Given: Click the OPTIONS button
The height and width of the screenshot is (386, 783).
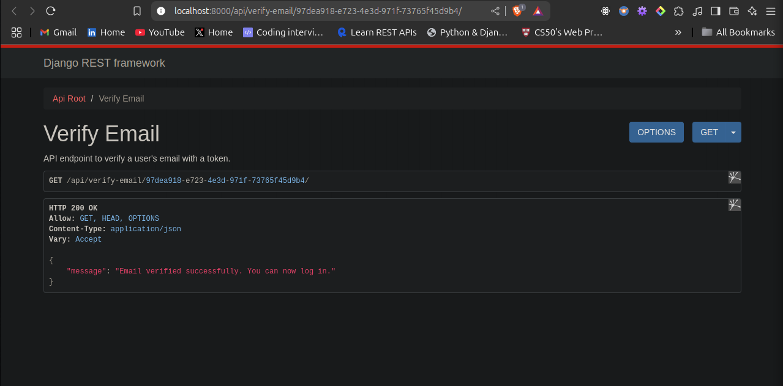Looking at the screenshot, I should (656, 132).
